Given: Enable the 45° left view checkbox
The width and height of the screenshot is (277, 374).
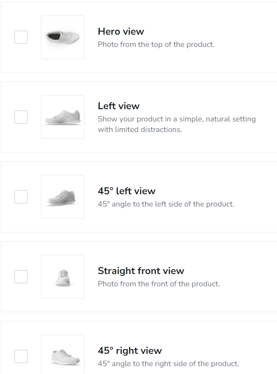Looking at the screenshot, I should 21,197.
